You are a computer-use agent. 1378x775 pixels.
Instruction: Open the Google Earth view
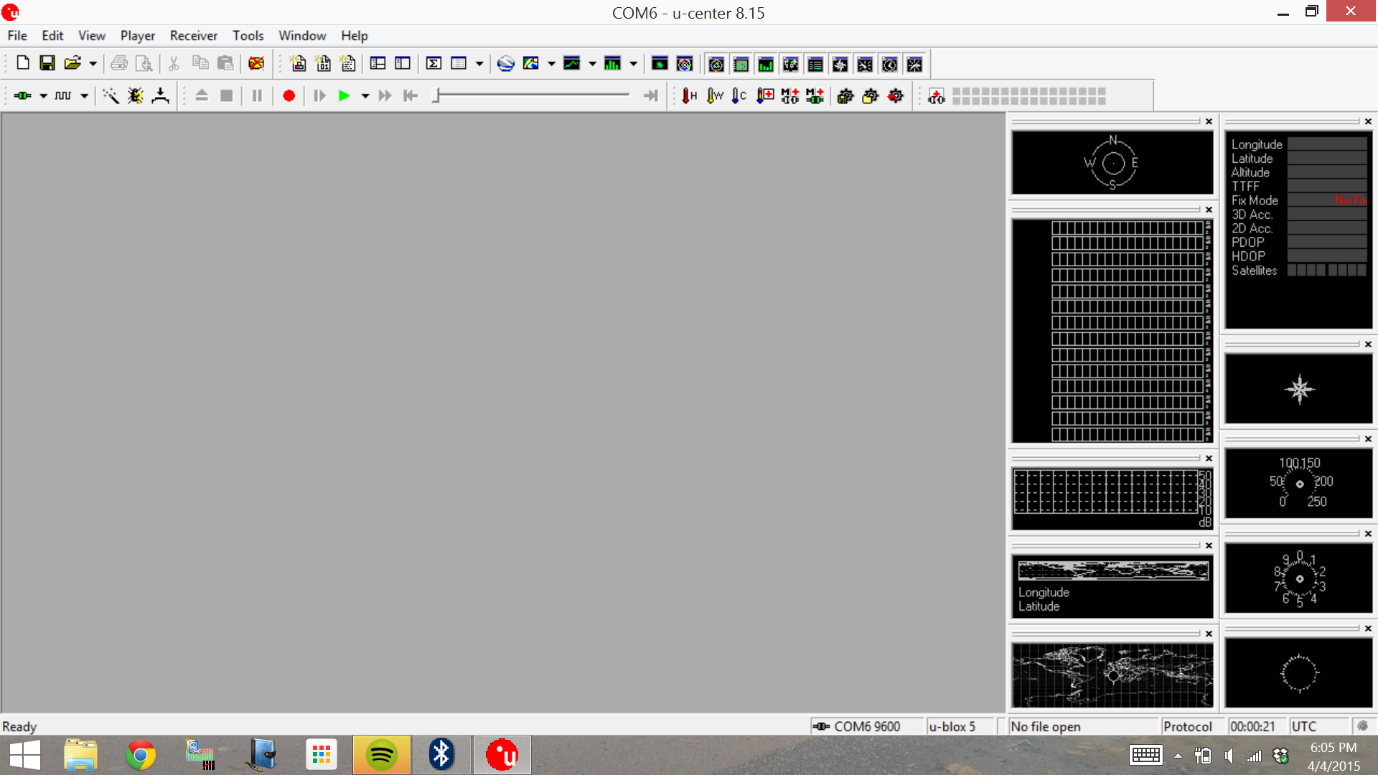click(x=506, y=63)
